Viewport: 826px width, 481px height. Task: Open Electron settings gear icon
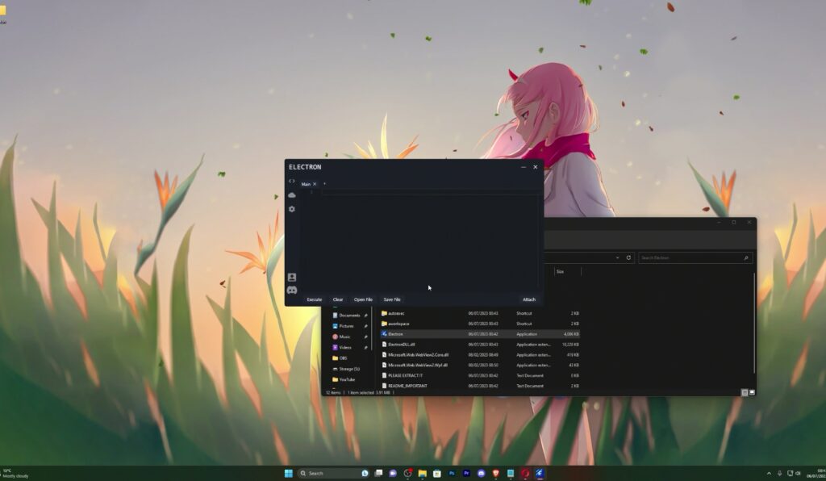tap(292, 209)
